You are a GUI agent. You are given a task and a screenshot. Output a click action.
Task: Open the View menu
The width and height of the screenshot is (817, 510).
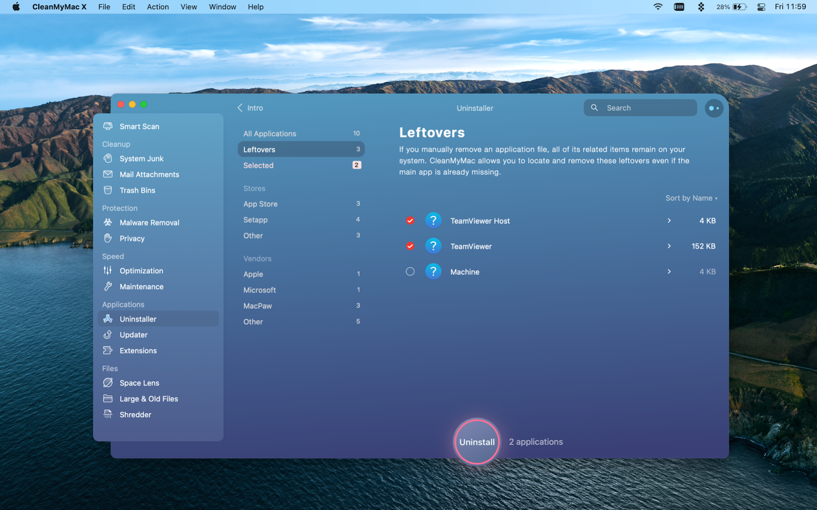pyautogui.click(x=188, y=7)
